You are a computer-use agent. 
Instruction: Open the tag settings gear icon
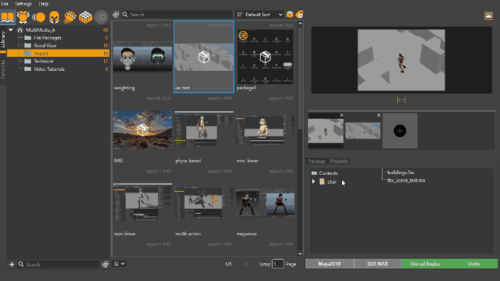(299, 14)
